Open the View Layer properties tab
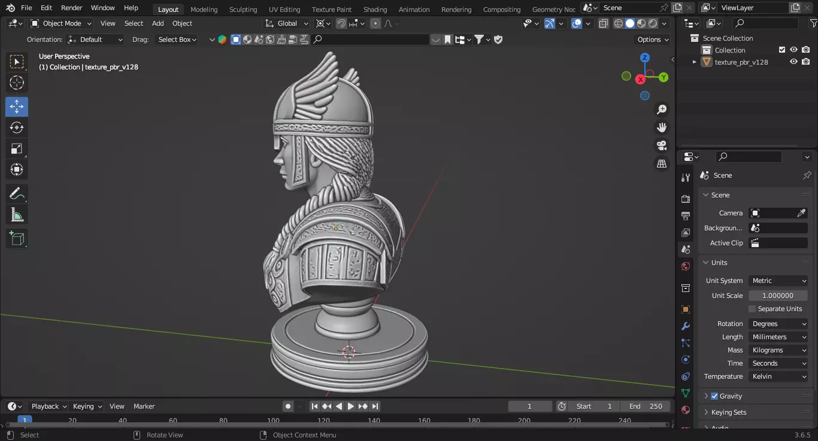The width and height of the screenshot is (818, 441). pos(686,232)
